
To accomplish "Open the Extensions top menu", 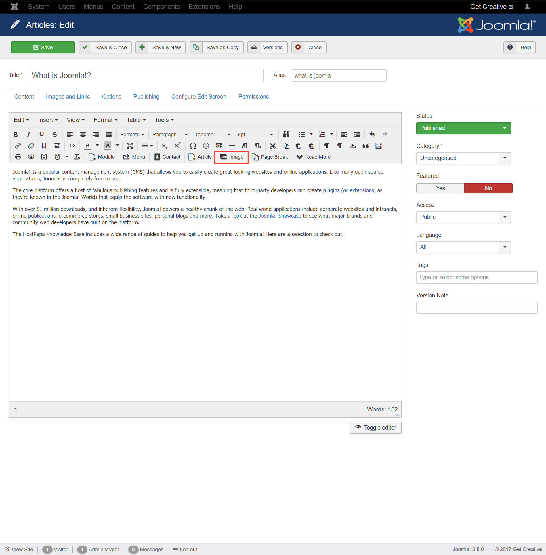I will pyautogui.click(x=204, y=7).
